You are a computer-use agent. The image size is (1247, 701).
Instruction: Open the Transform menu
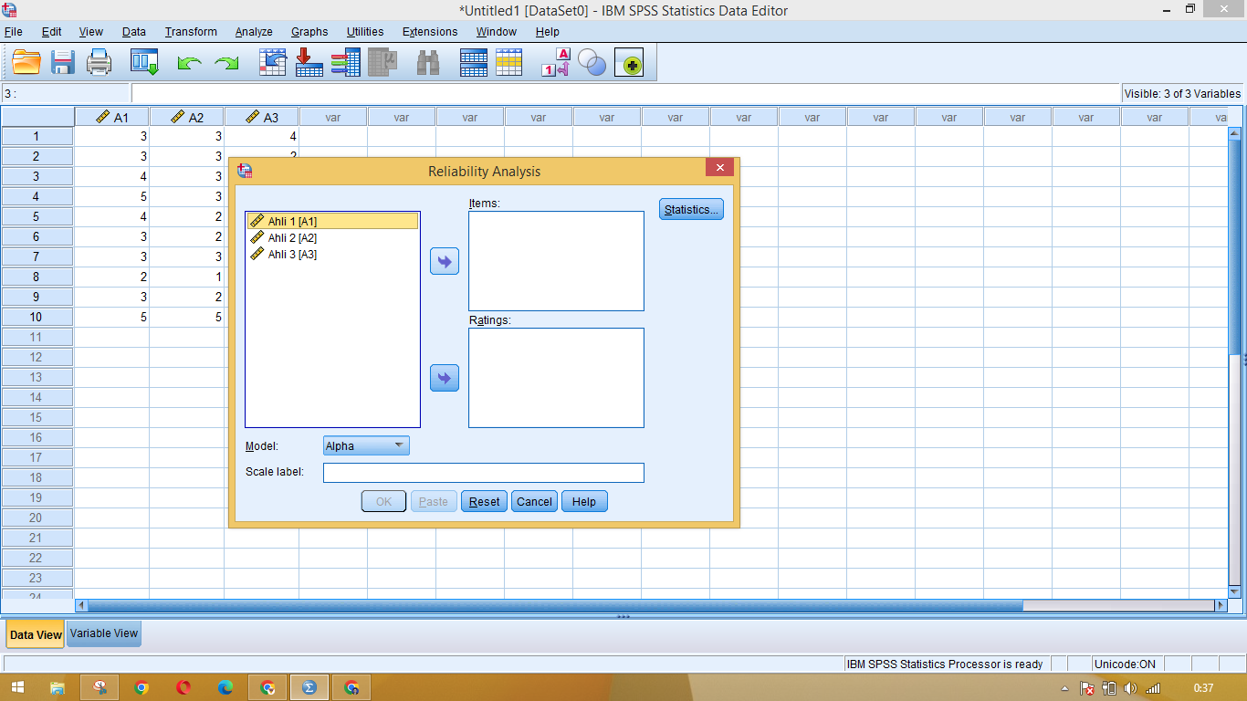pos(191,31)
